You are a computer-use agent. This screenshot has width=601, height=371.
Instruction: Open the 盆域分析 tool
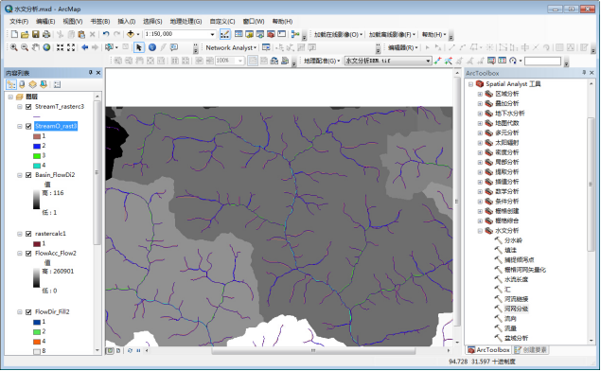[x=516, y=338]
